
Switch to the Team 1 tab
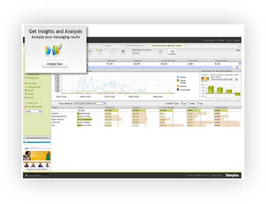(112, 46)
